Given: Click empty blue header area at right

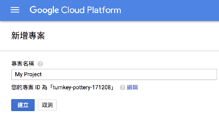Looking at the screenshot, I should 178,10.
